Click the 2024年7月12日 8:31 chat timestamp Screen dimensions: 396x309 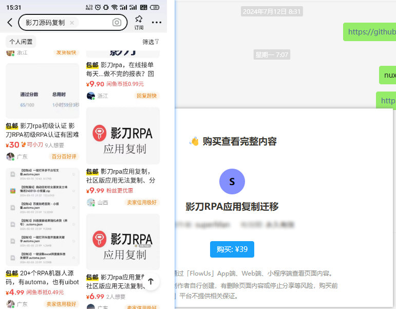click(x=272, y=12)
